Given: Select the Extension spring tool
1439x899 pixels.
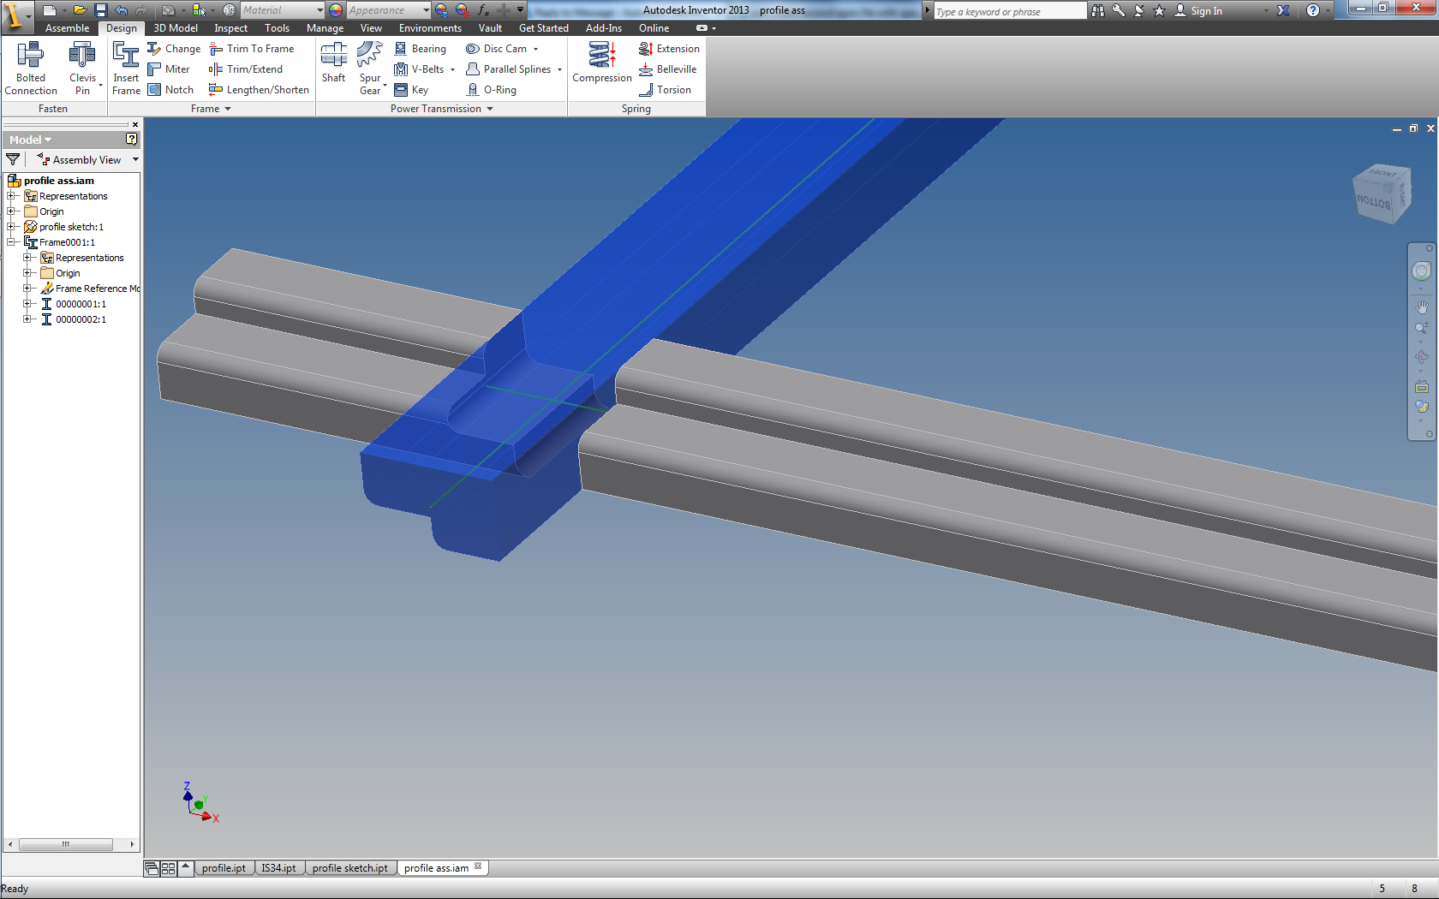Looking at the screenshot, I should click(x=669, y=49).
